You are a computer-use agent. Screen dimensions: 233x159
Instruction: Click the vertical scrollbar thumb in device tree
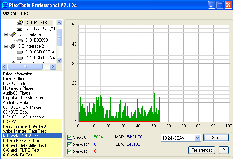point(59,38)
